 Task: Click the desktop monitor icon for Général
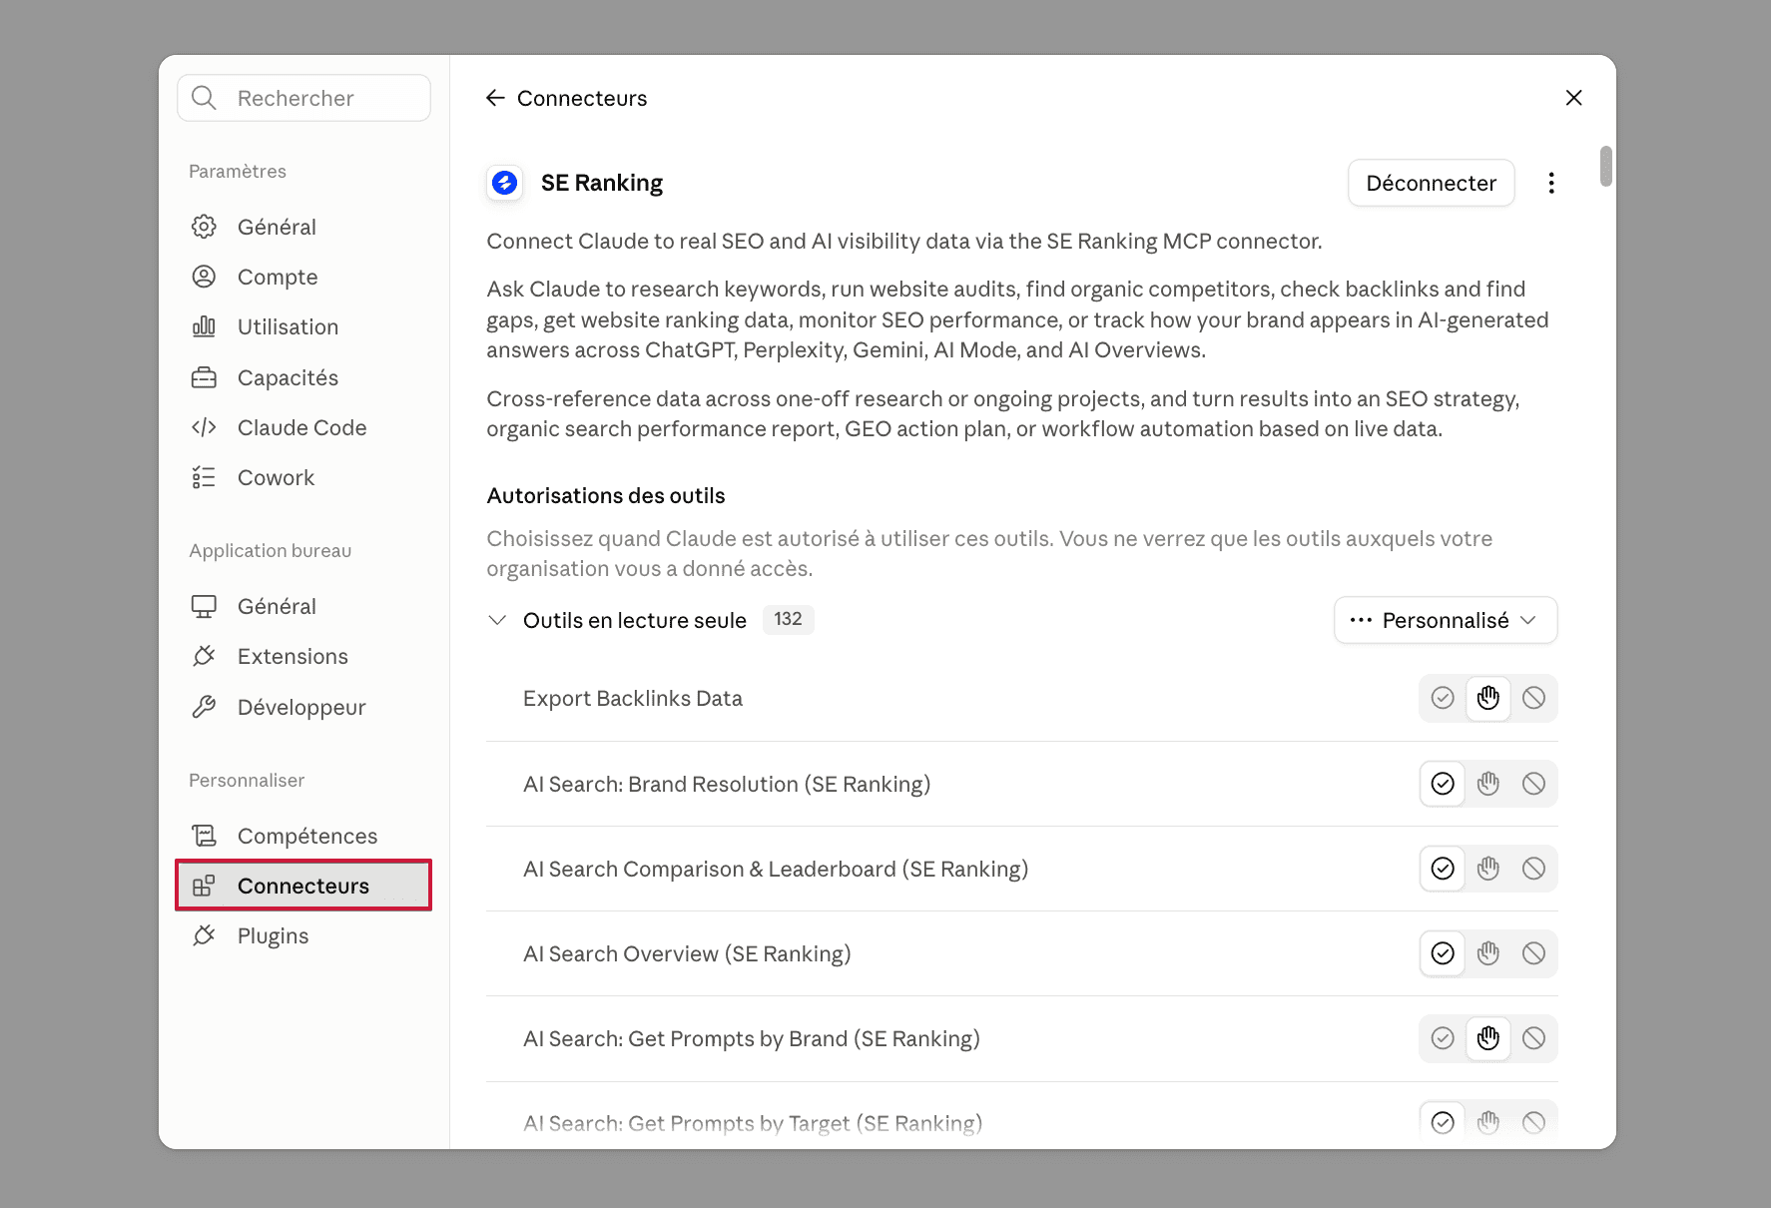coord(204,606)
